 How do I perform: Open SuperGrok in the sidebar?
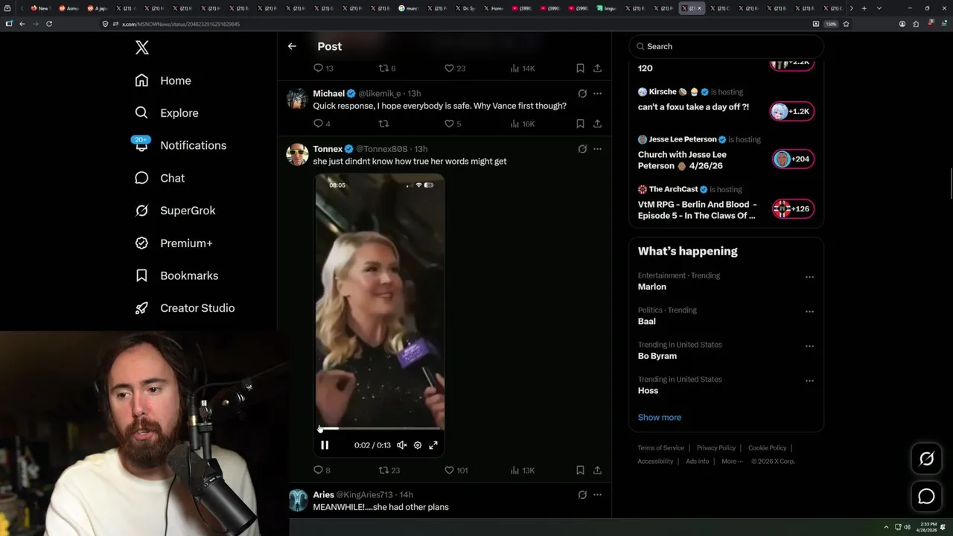pos(175,211)
